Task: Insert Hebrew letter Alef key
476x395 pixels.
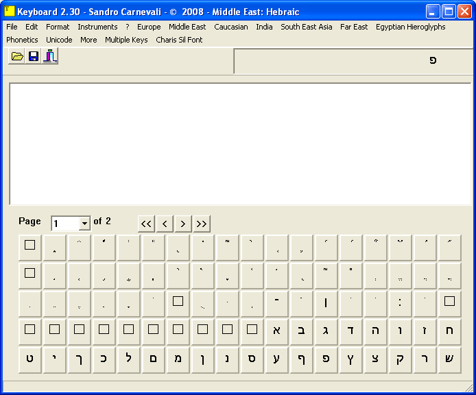Action: click(x=276, y=332)
